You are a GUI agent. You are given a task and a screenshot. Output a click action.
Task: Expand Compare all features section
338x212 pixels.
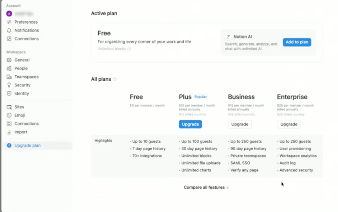(206, 187)
